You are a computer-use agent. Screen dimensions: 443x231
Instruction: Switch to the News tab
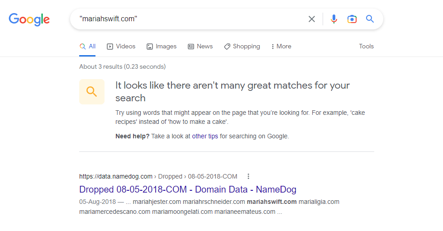point(200,46)
